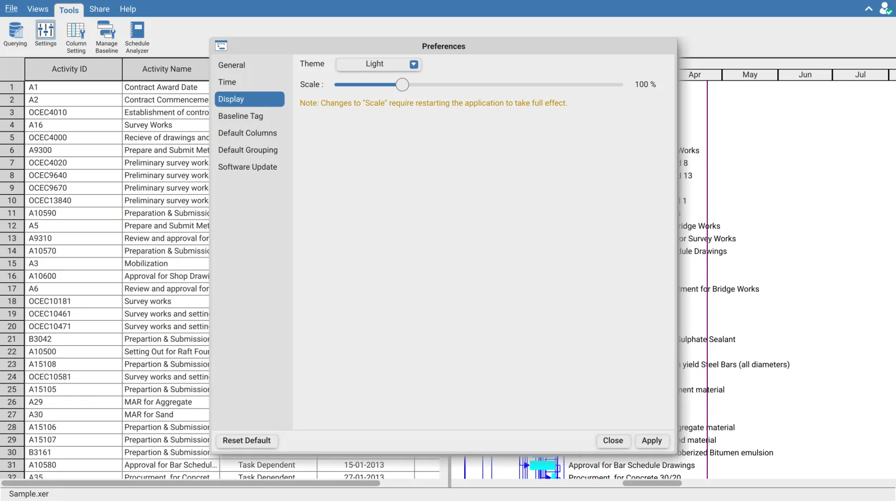Screen dimensions: 896x501
Task: Select activity ID A10590
Action: click(73, 213)
